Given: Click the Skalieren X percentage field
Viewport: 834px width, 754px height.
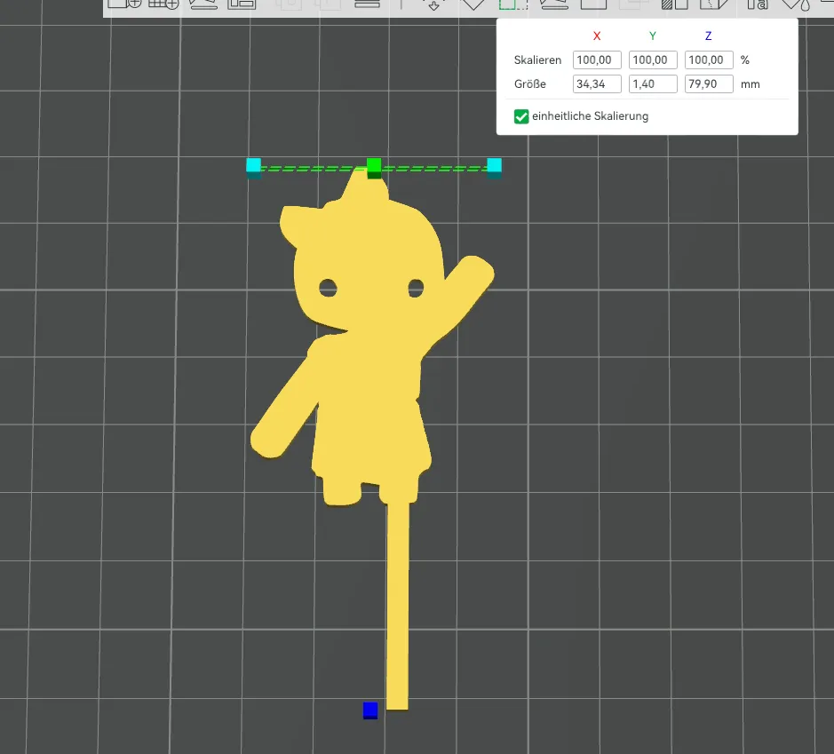Looking at the screenshot, I should (x=597, y=60).
